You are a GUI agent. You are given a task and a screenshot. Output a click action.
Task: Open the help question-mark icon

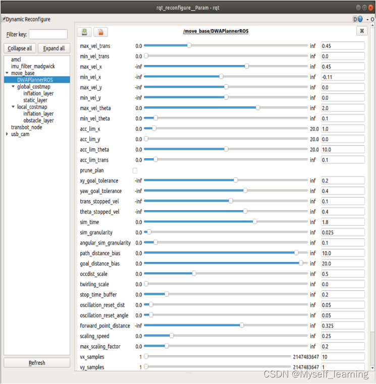(x=360, y=19)
